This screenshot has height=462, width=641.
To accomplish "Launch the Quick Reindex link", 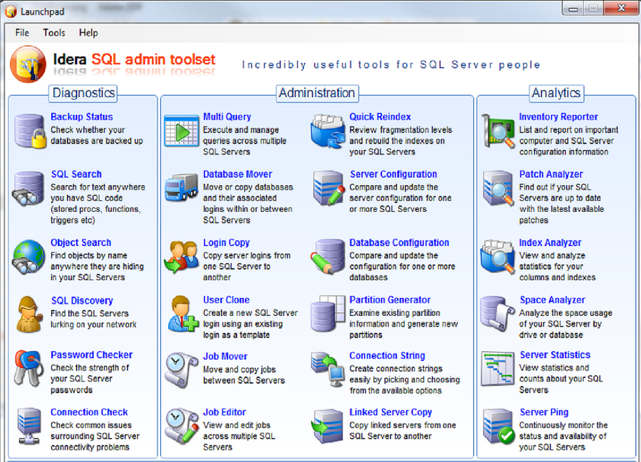I will click(380, 117).
